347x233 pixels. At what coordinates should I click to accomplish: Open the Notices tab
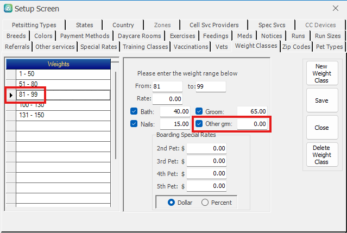coord(272,36)
